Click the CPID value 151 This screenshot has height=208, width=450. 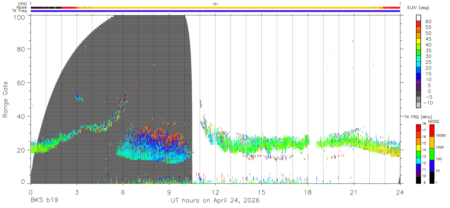(215, 4)
